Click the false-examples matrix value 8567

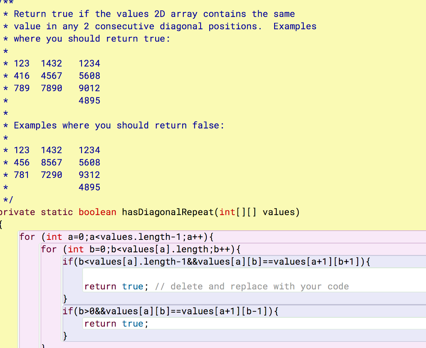(x=51, y=162)
